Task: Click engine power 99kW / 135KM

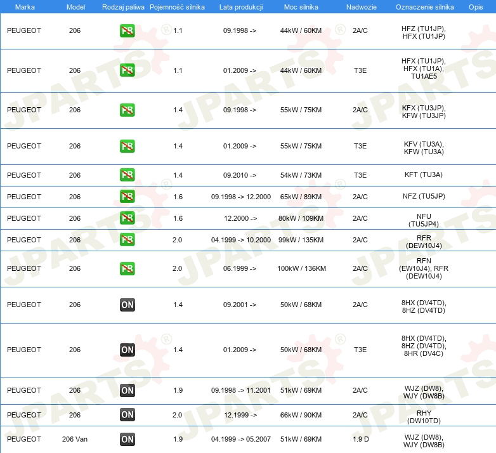Action: (x=301, y=240)
